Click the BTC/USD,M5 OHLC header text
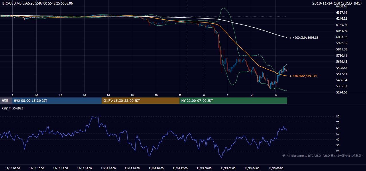 coord(37,3)
